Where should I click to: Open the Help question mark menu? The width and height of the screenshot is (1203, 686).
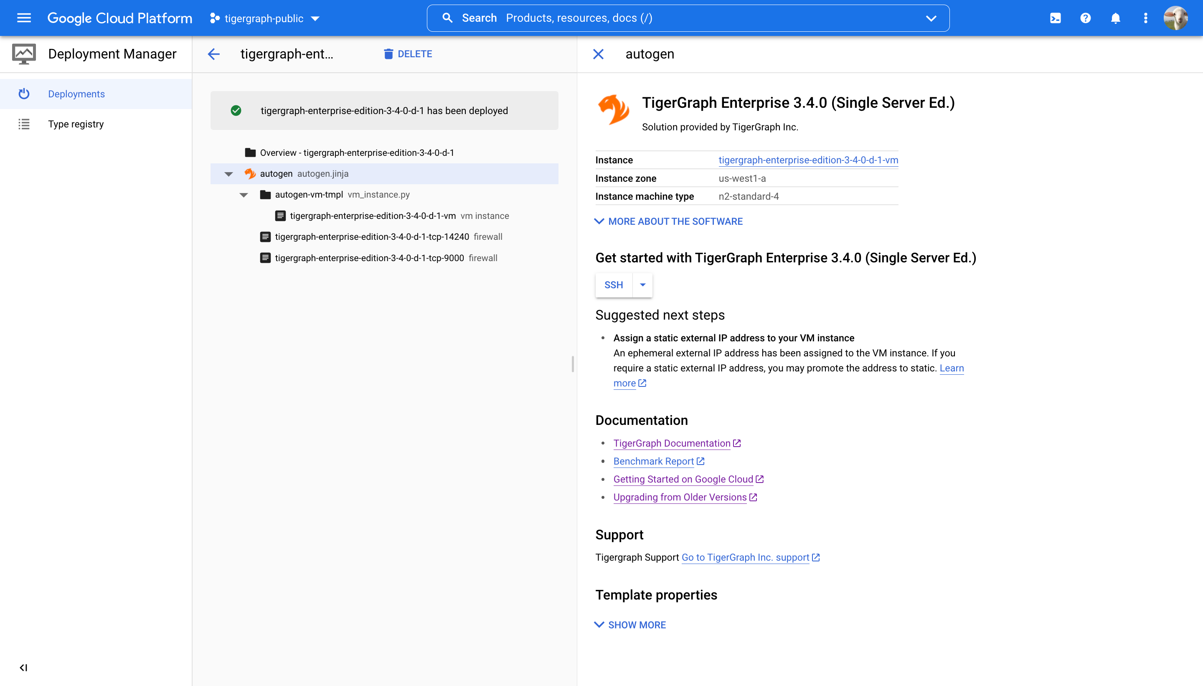(1085, 18)
